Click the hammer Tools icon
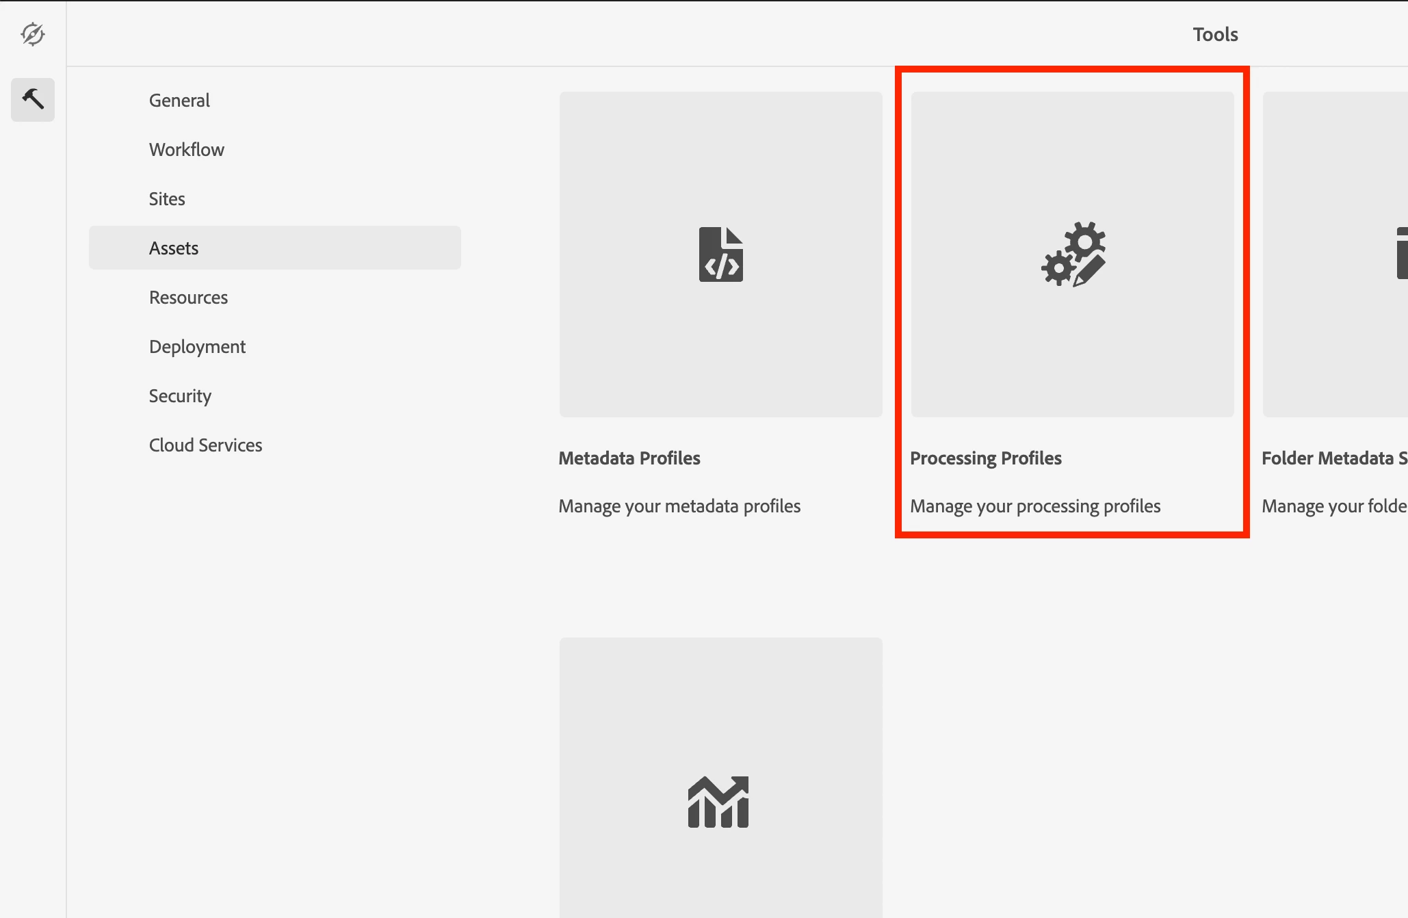1408x918 pixels. [x=32, y=99]
